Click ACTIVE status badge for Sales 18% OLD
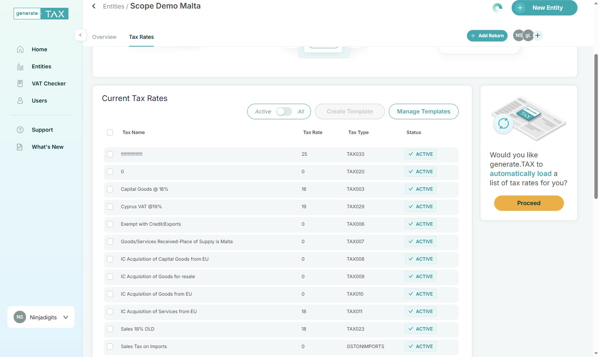 [x=421, y=329]
